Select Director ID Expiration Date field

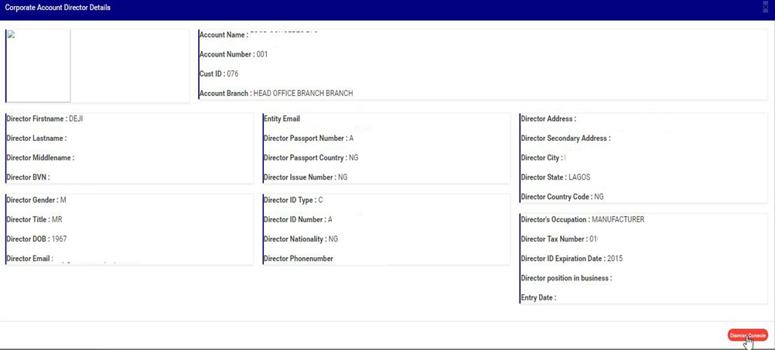click(573, 259)
